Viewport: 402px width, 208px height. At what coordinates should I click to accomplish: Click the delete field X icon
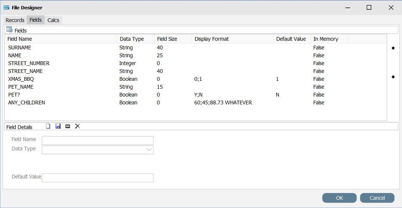point(77,126)
